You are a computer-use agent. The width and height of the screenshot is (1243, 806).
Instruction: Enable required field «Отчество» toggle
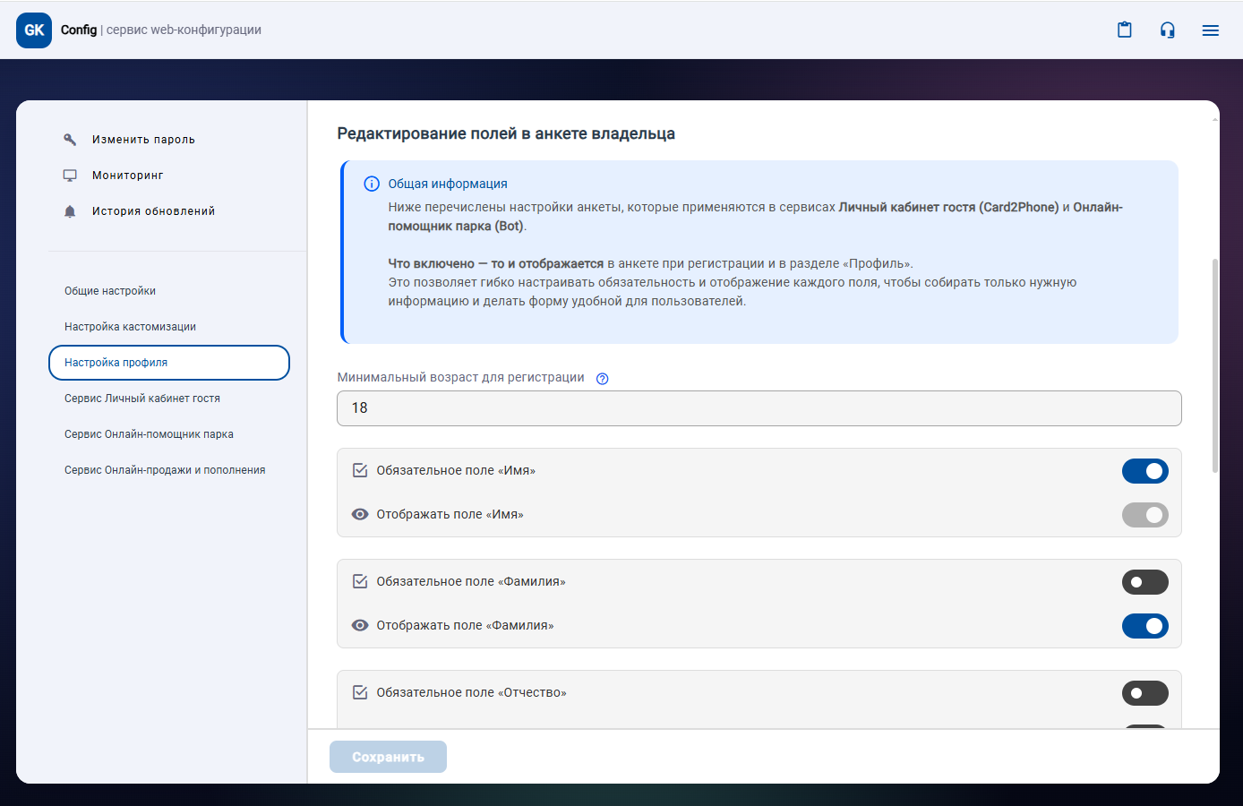click(x=1144, y=693)
